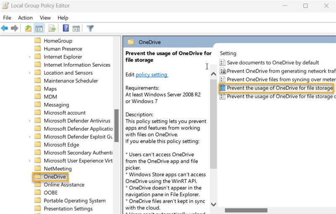This screenshot has height=214, width=336.
Task: Expand Microsoft User Experience Virtualization node
Action: tap(29, 161)
